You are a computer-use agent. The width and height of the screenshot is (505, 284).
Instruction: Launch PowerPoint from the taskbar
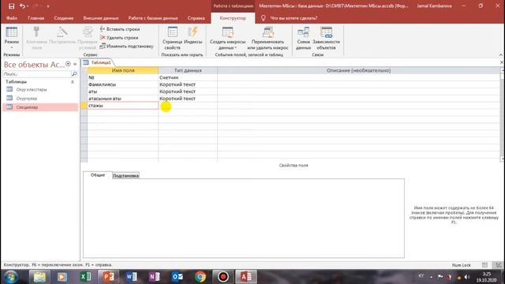click(x=108, y=277)
